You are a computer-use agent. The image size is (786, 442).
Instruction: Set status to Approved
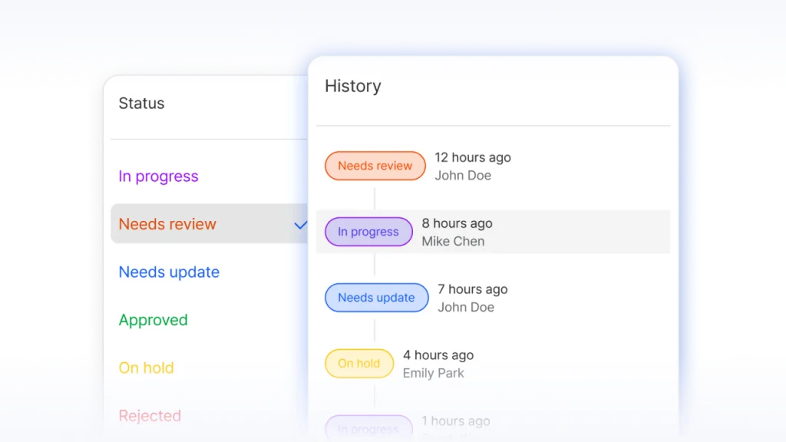pyautogui.click(x=153, y=320)
